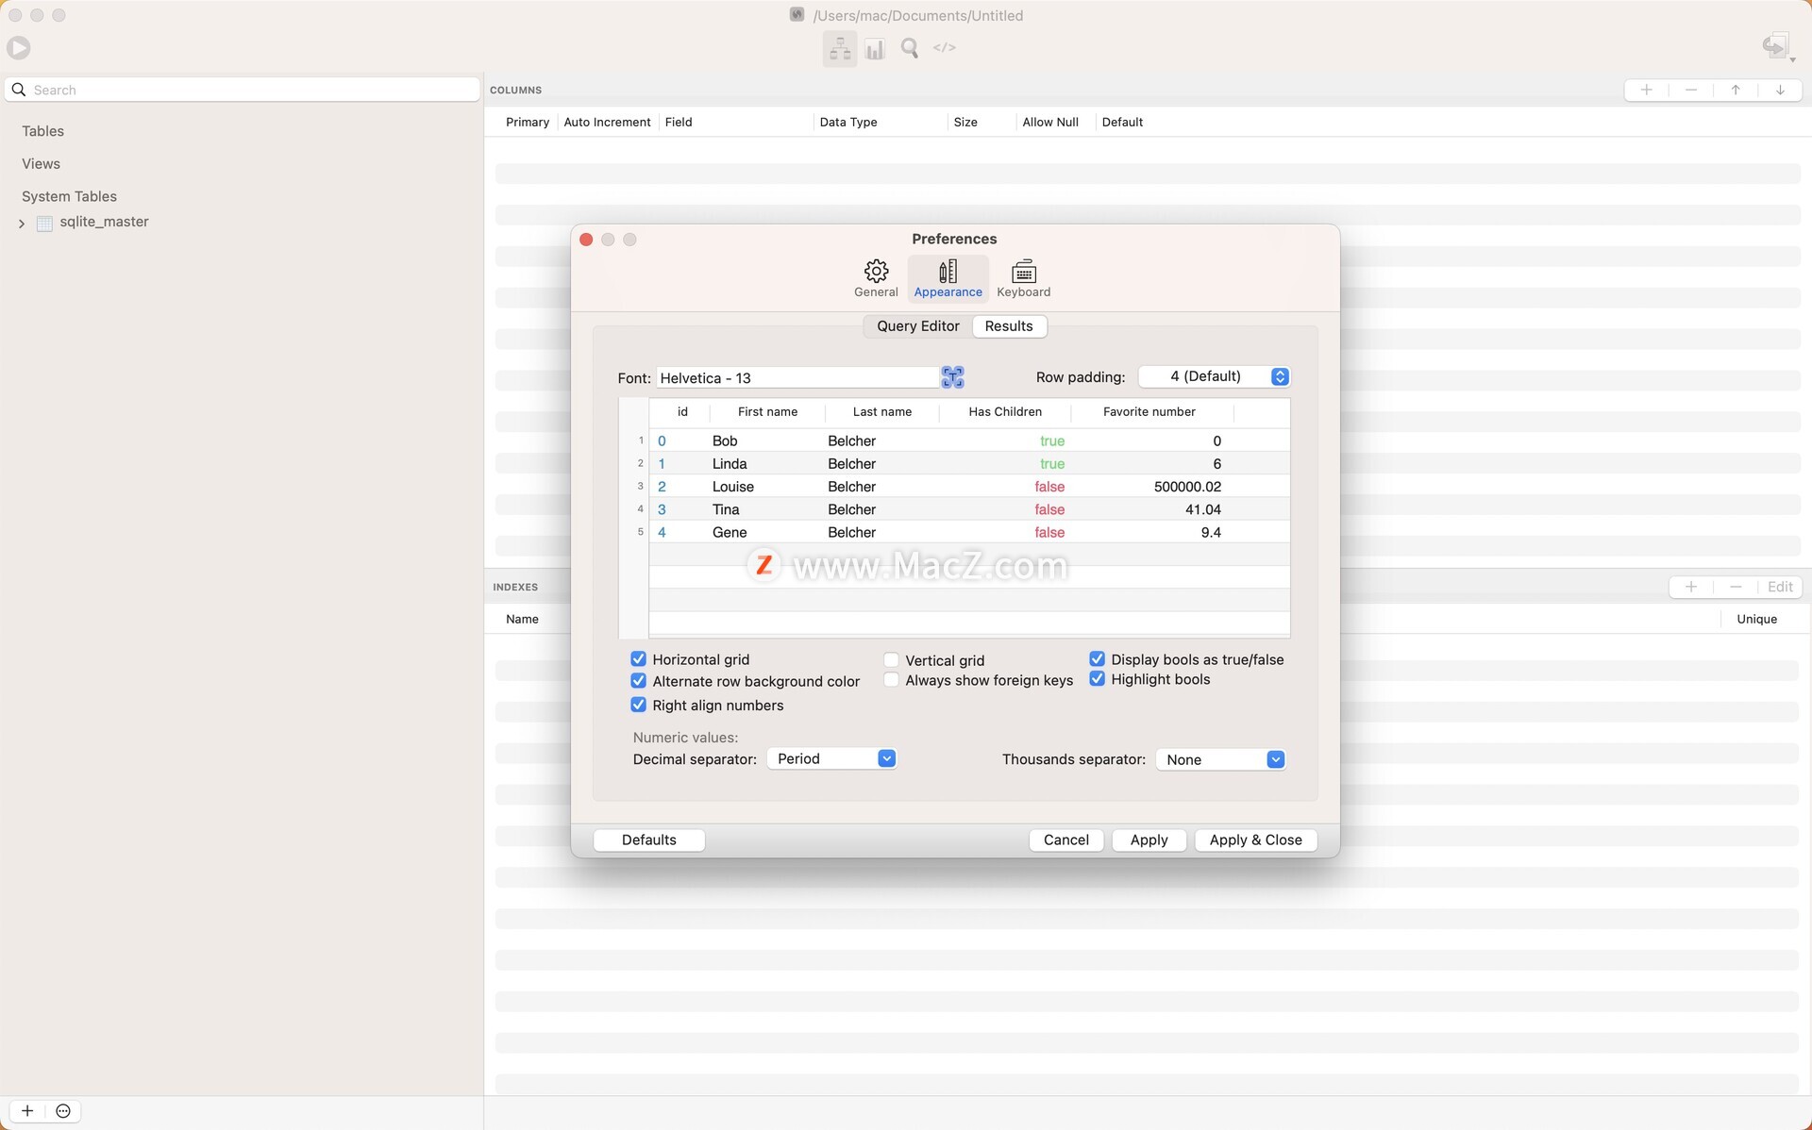1812x1130 pixels.
Task: Click the add column plus button
Action: [x=1646, y=90]
